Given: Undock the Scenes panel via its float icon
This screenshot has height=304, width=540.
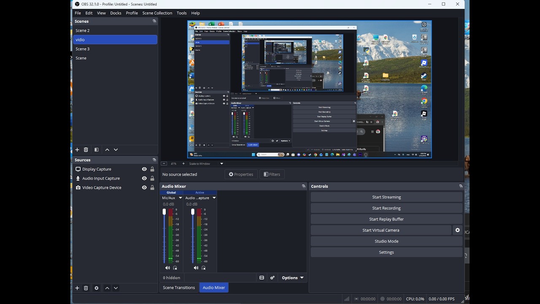Looking at the screenshot, I should click(154, 21).
